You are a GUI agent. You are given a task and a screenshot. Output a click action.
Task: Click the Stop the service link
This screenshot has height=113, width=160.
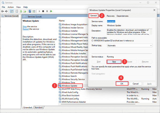pos(25,26)
